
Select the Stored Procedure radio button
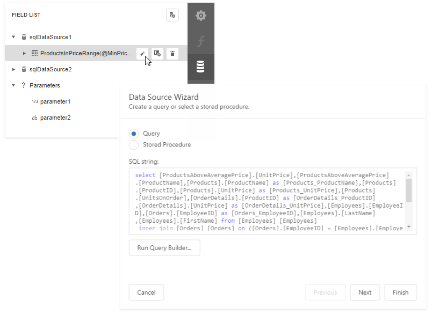(x=134, y=145)
